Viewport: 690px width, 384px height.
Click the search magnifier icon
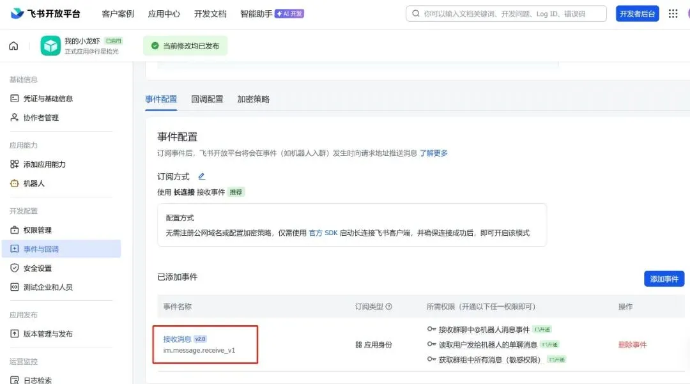click(416, 13)
